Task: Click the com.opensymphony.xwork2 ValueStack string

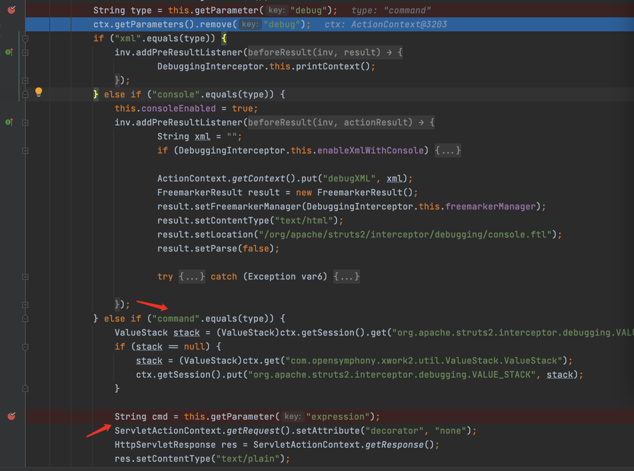Action: pos(424,361)
